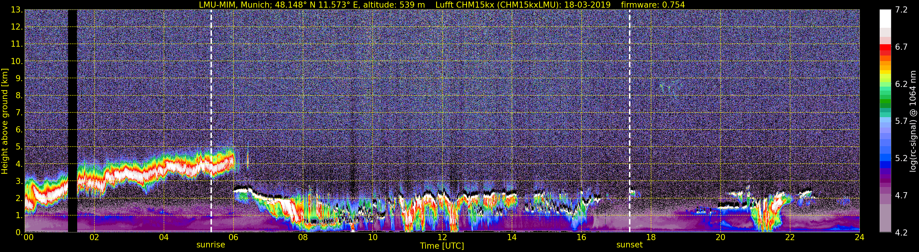Click the time axis tick label 04
Viewport: 919px width, 252px height.
tap(164, 238)
